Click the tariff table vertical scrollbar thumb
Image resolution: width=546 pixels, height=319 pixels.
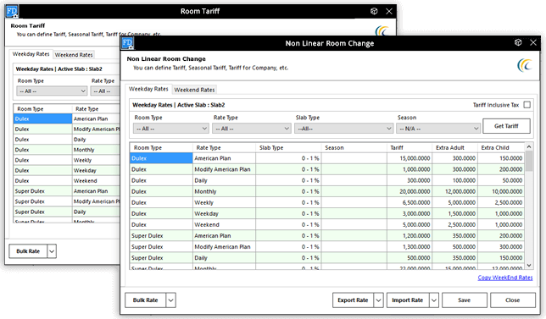tap(529, 161)
